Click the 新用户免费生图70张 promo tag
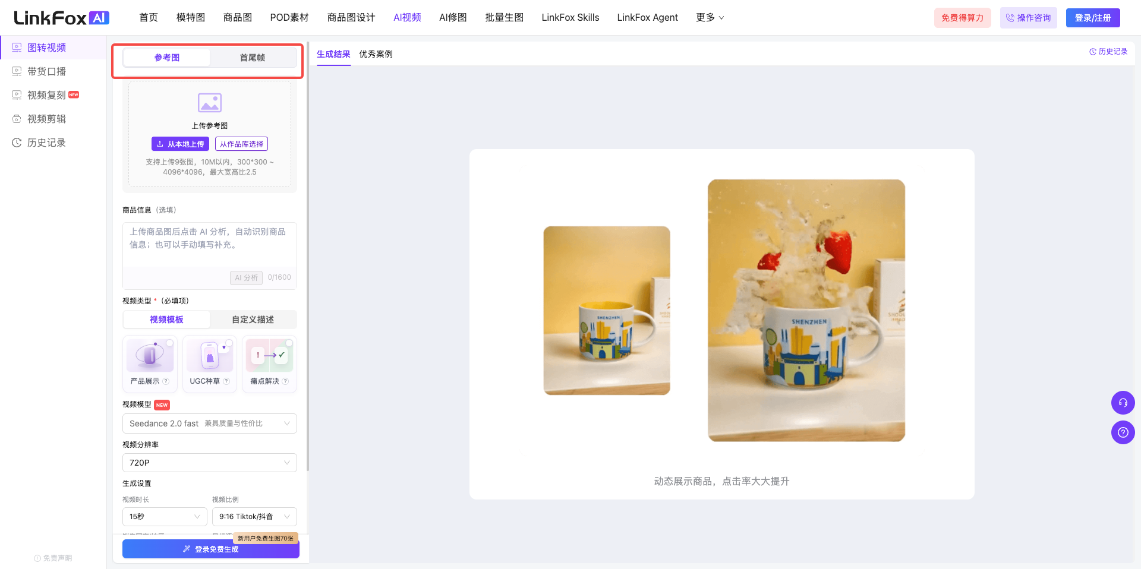 pos(266,538)
